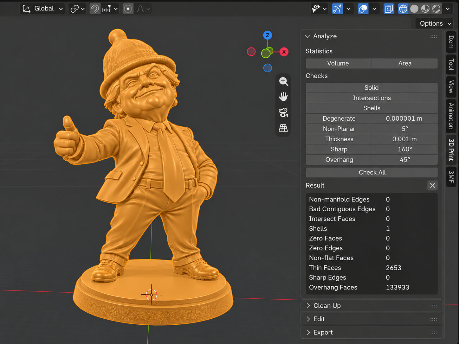Toggle proportional editing
Screen dimensions: 459x344
tap(128, 9)
